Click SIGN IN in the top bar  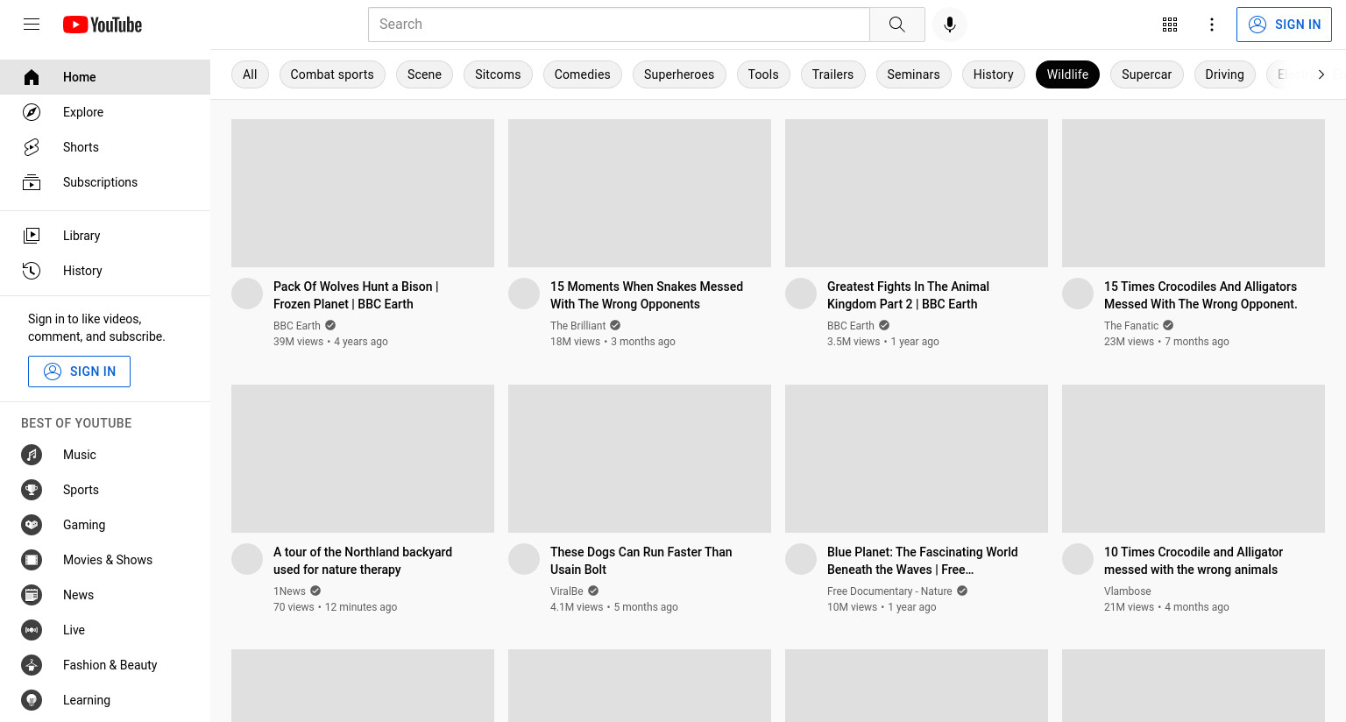(x=1284, y=25)
